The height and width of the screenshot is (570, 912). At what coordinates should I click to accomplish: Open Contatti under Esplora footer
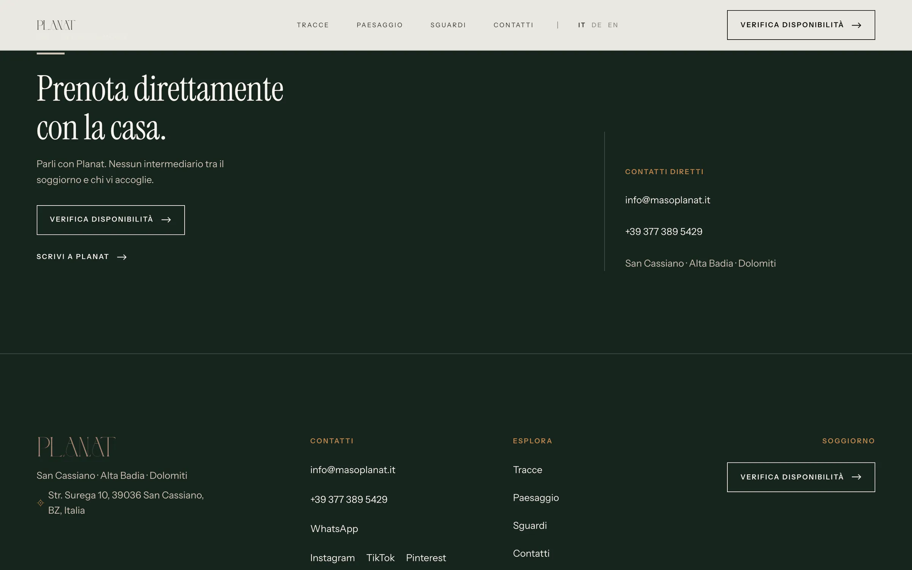[x=531, y=553]
